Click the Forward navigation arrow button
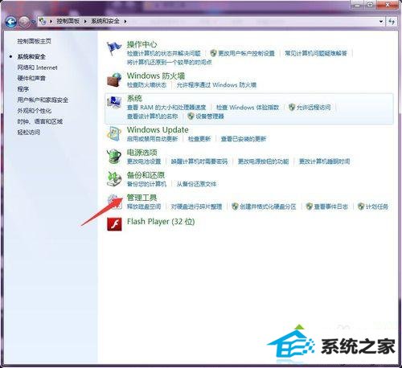The height and width of the screenshot is (368, 402). coord(24,22)
